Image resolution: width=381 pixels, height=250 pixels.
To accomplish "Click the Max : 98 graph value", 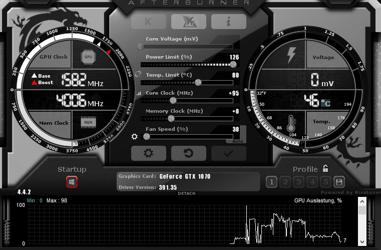I will [x=57, y=200].
